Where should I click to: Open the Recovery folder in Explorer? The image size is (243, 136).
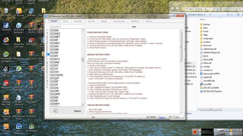coord(206,45)
